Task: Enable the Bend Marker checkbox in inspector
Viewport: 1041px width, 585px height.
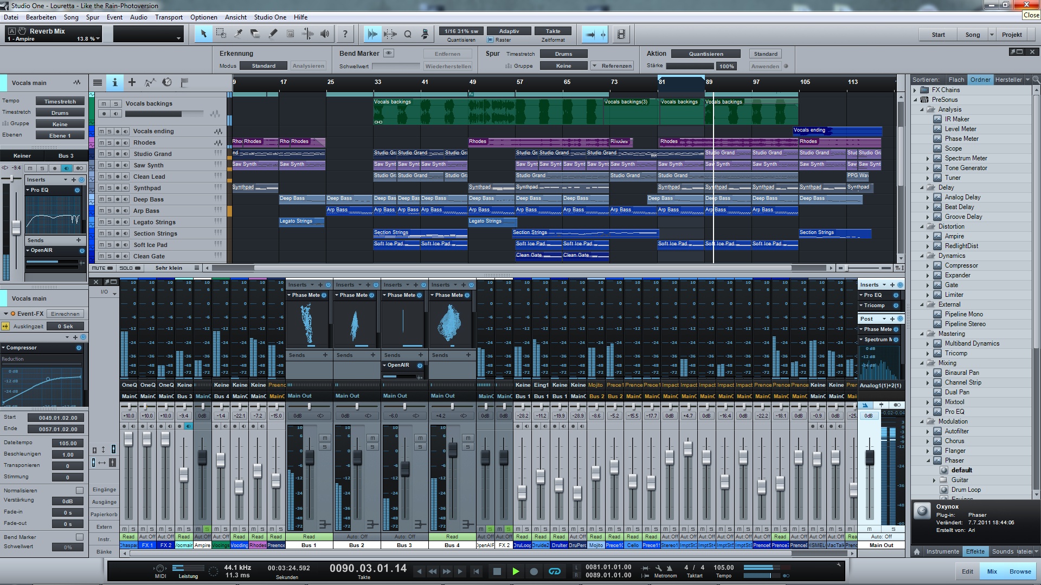Action: pyautogui.click(x=80, y=537)
